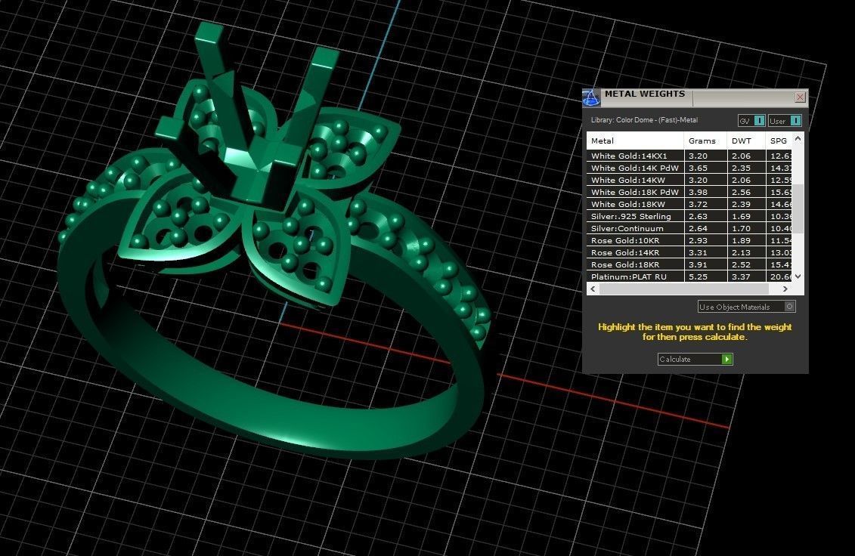
Task: Click the horizontal scrollbar thumb
Action: tap(684, 289)
